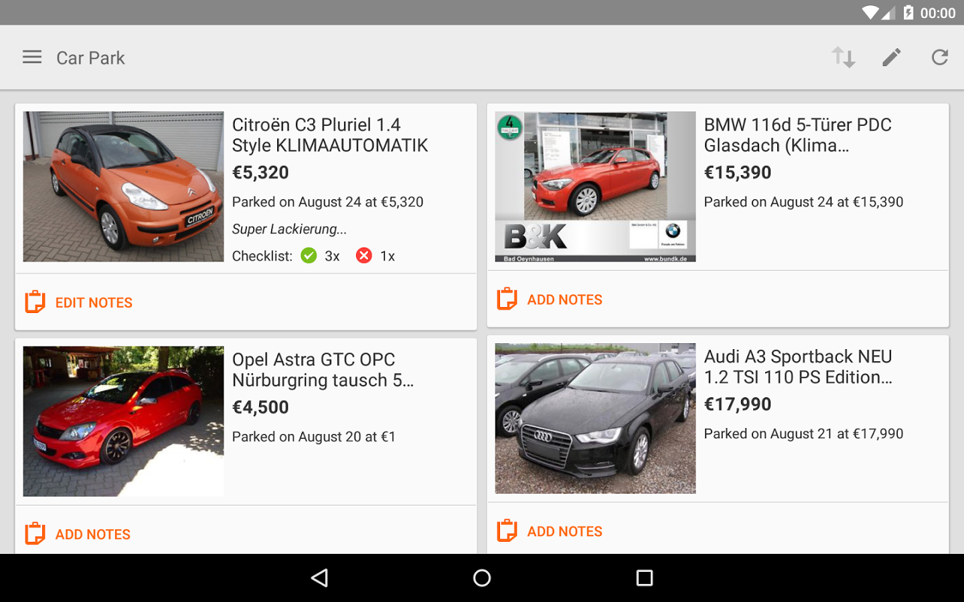Open the orange Citroën C3 photo
964x602 pixels.
[123, 187]
